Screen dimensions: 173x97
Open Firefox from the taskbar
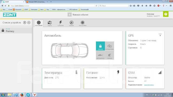[x=22, y=95]
